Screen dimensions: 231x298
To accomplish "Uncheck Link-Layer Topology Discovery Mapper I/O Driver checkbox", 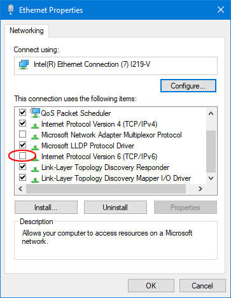I will (22, 178).
